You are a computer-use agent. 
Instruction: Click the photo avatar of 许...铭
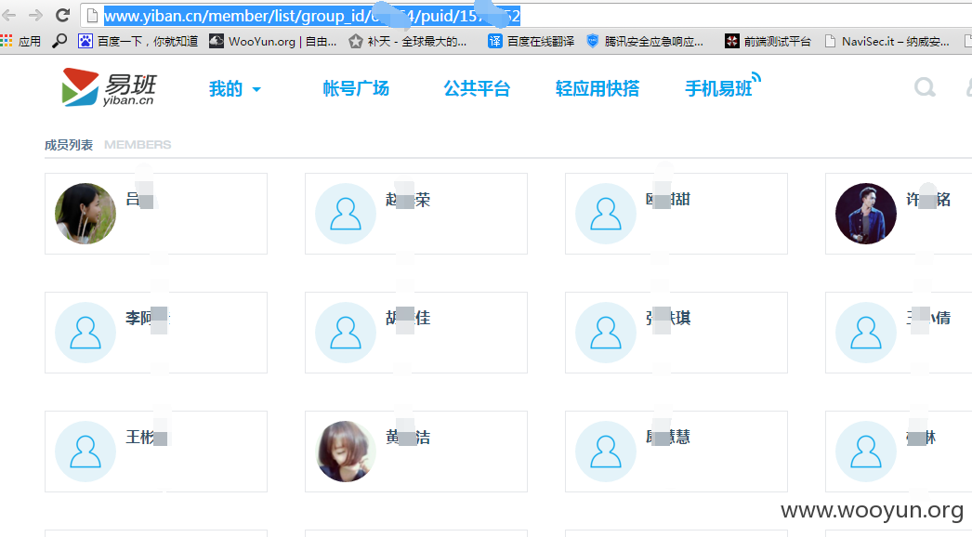(866, 214)
